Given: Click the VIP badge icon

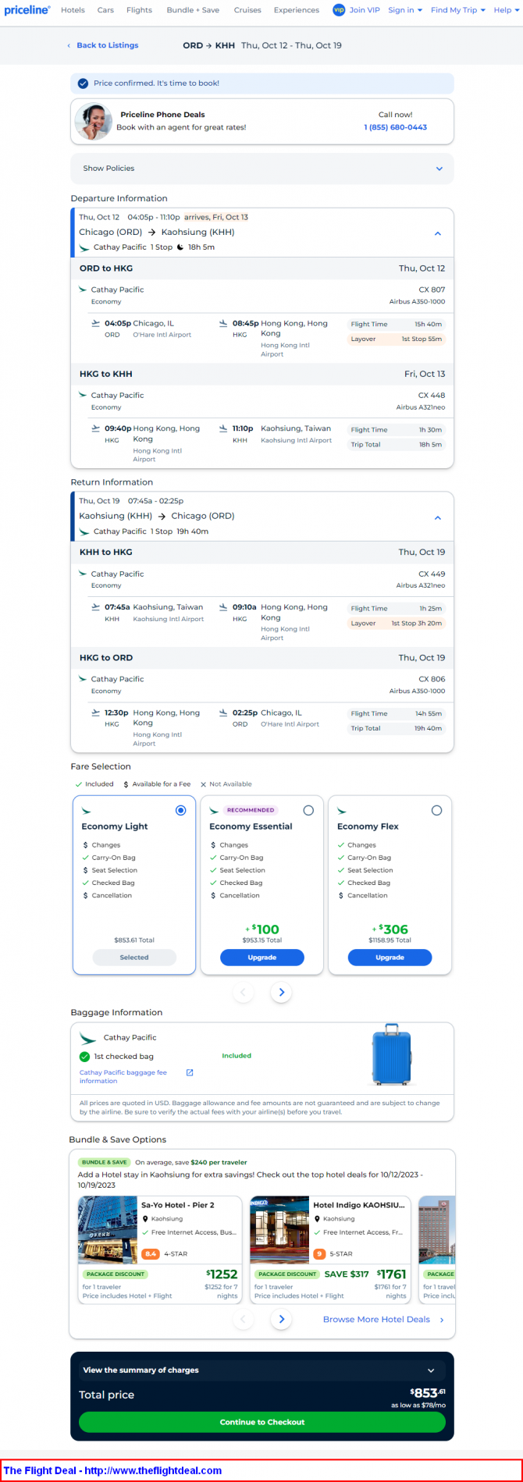Looking at the screenshot, I should pyautogui.click(x=339, y=10).
